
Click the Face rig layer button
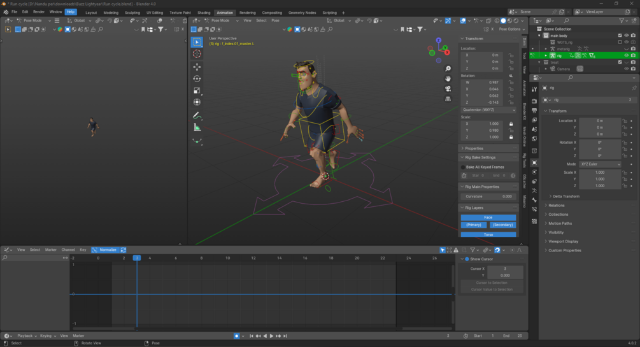488,218
